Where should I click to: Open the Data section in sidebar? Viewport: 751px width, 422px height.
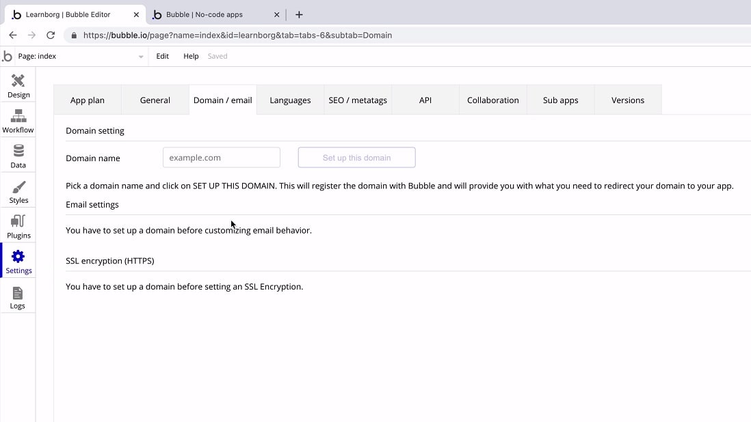[18, 156]
